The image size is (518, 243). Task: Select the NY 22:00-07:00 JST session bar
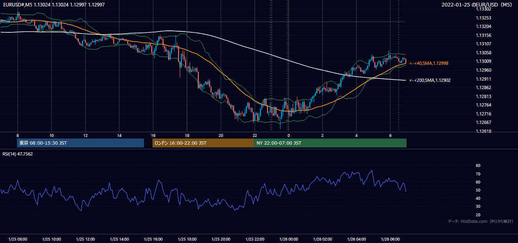(330, 143)
